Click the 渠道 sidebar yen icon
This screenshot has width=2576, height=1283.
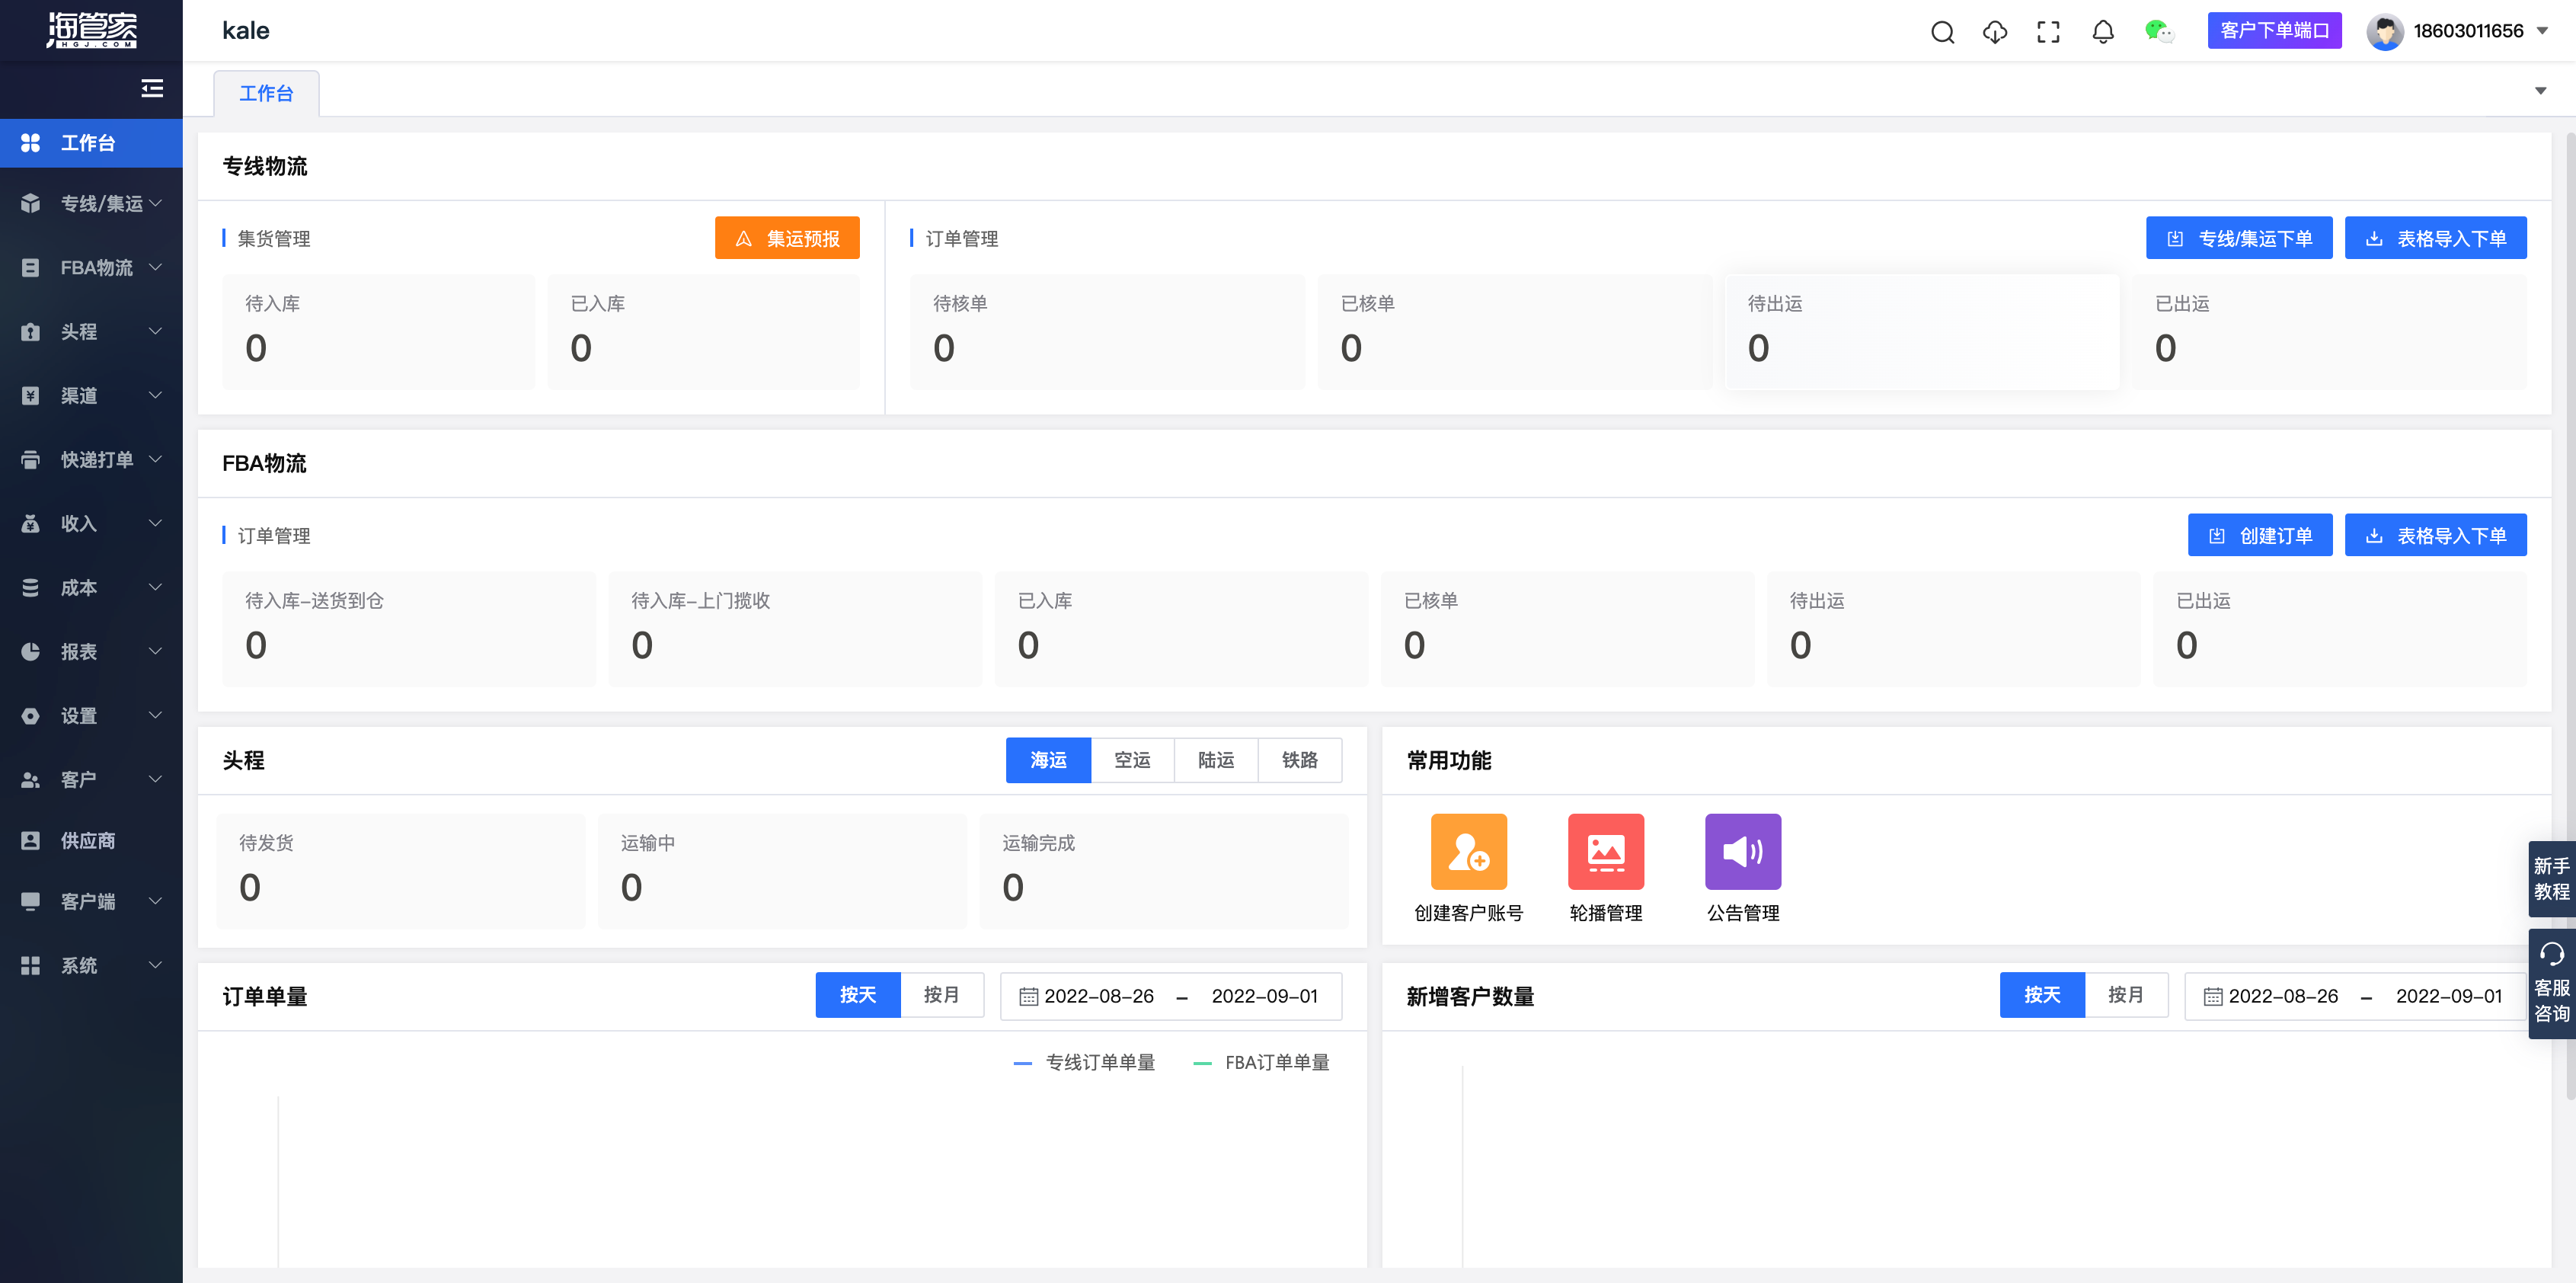tap(31, 396)
